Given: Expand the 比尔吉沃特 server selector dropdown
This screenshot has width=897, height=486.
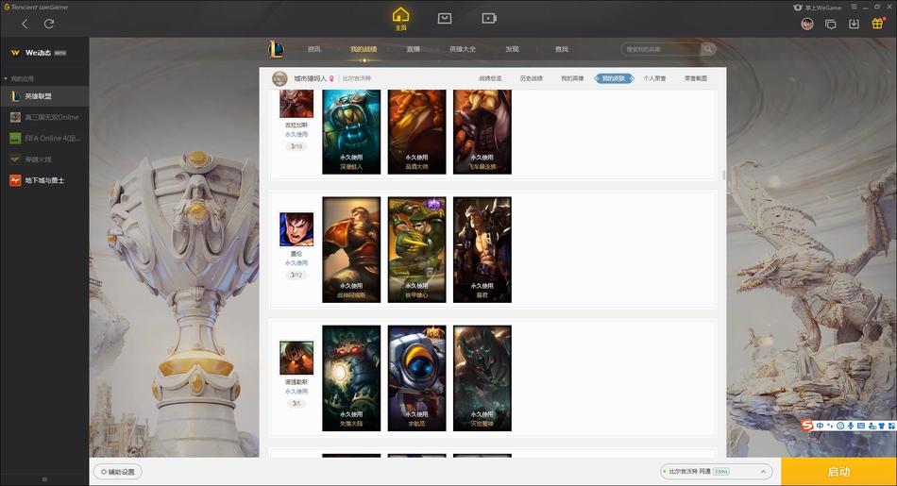Looking at the screenshot, I should click(x=717, y=472).
